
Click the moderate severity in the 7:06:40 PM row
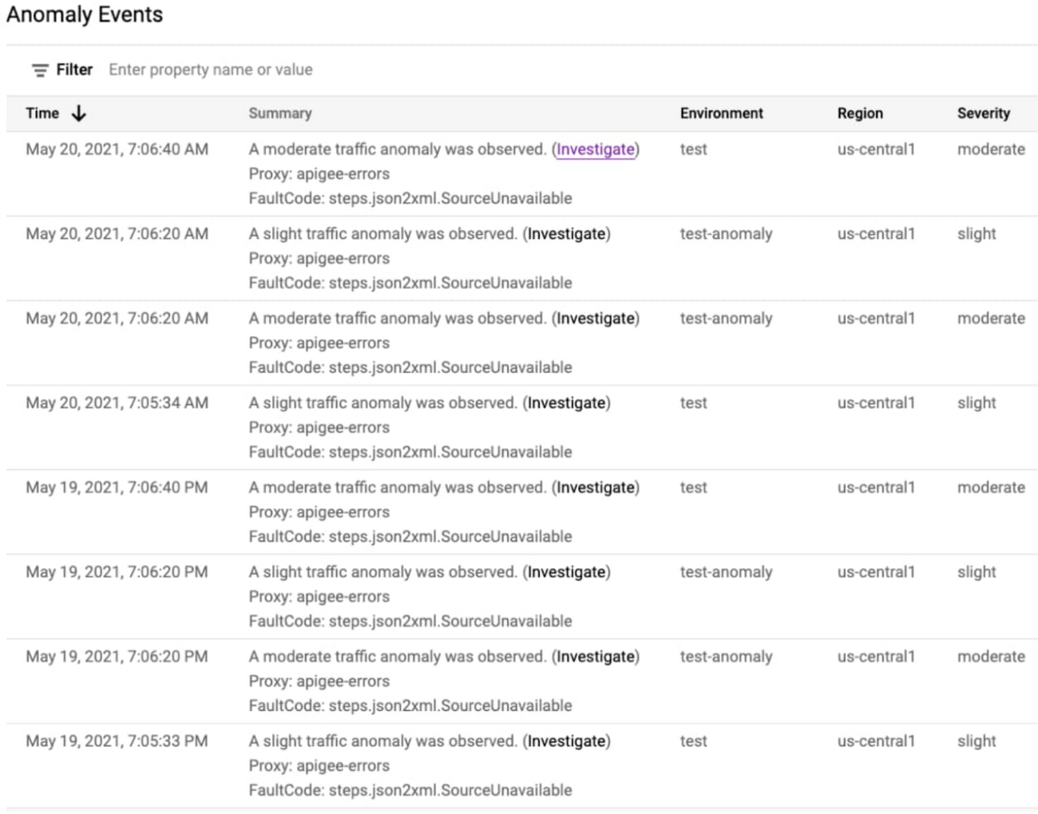click(x=991, y=488)
